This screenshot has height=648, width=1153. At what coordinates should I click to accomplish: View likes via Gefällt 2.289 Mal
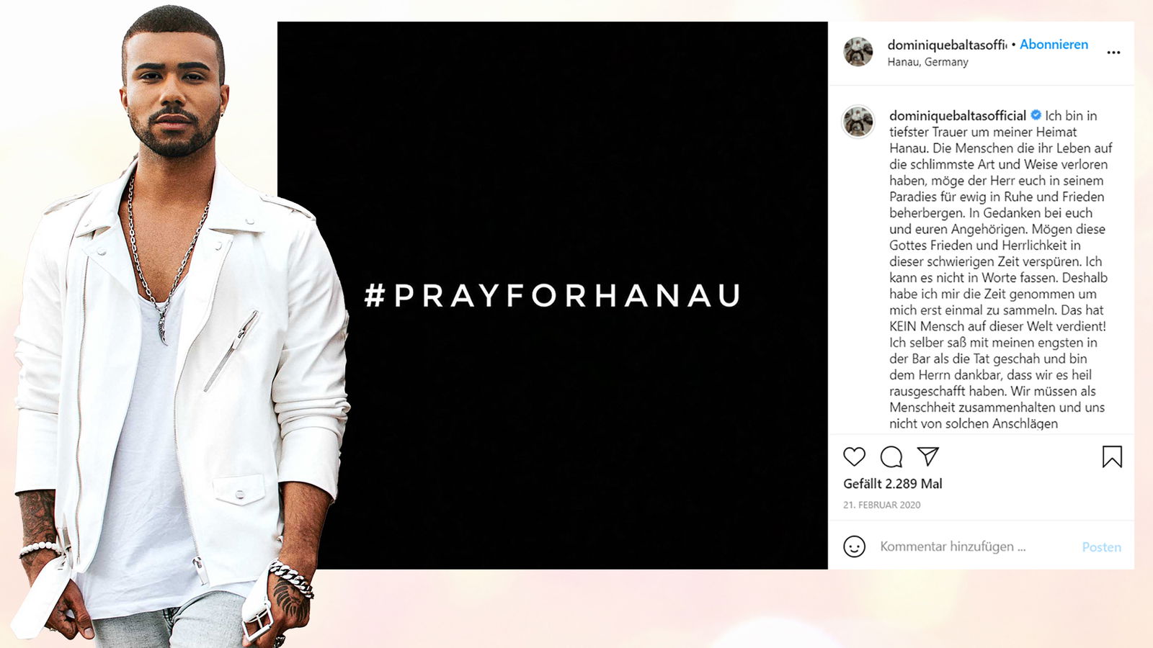(892, 484)
